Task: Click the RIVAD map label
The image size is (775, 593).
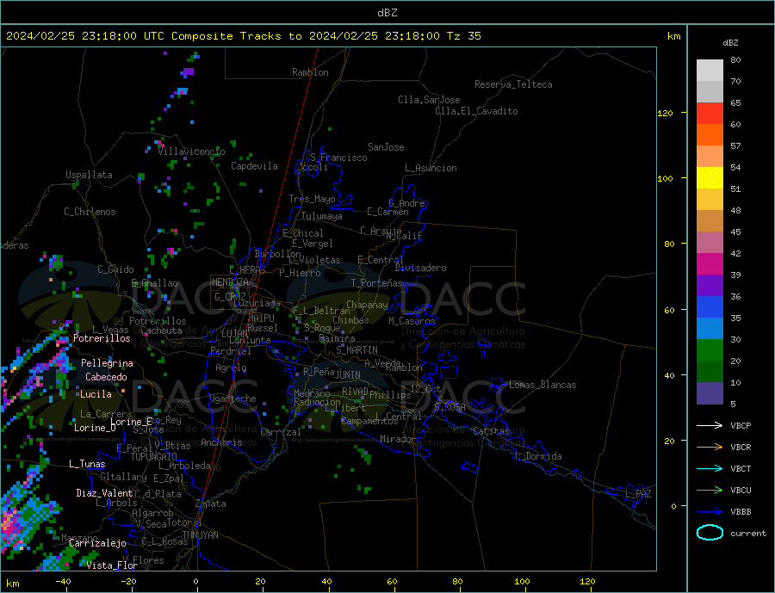Action: click(355, 392)
